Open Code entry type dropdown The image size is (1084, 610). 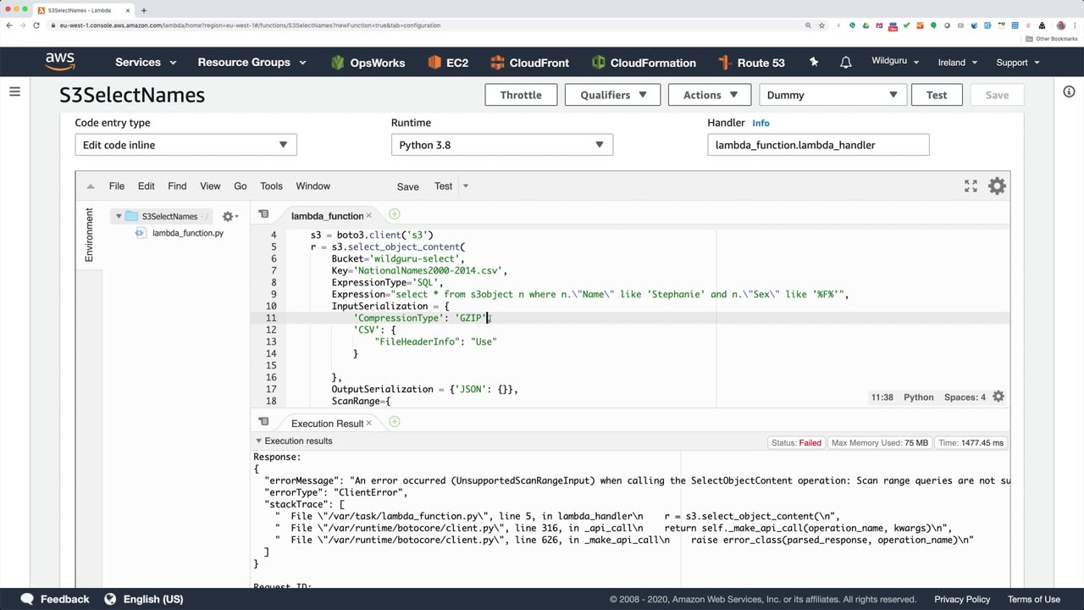click(x=185, y=145)
